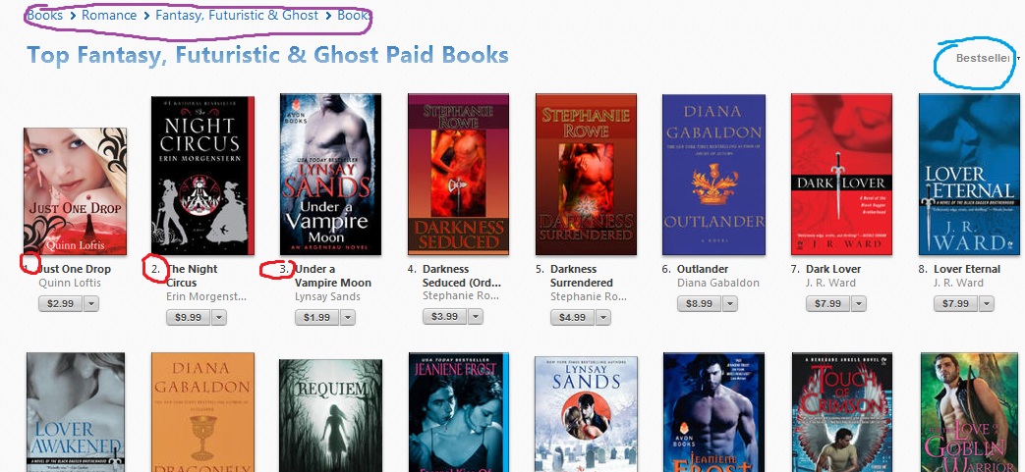Expand options arrow beside $9.99 price
The height and width of the screenshot is (472, 1025).
[x=219, y=317]
